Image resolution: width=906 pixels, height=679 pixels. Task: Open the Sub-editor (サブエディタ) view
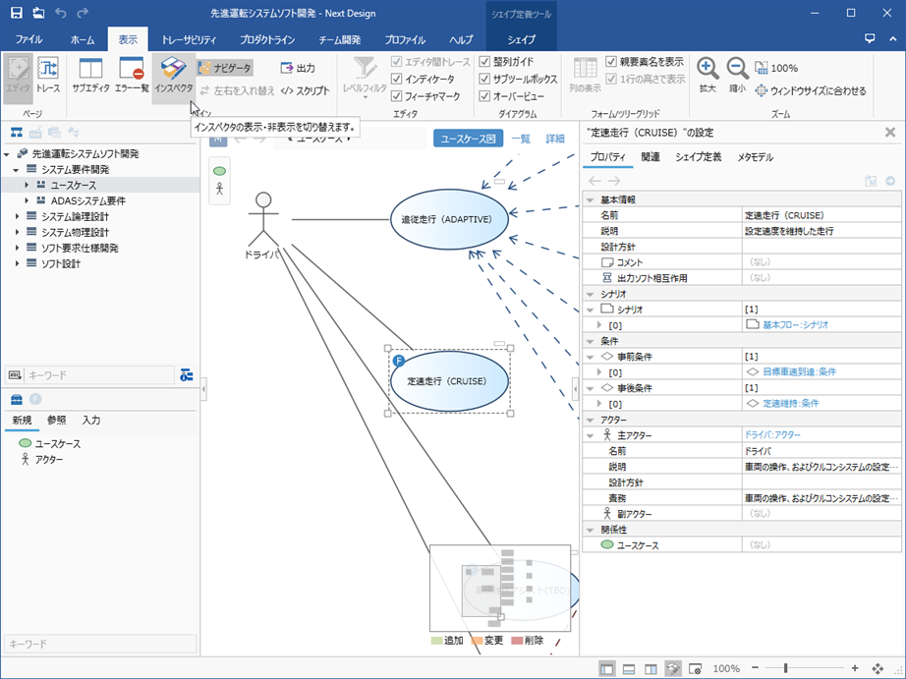(x=90, y=76)
